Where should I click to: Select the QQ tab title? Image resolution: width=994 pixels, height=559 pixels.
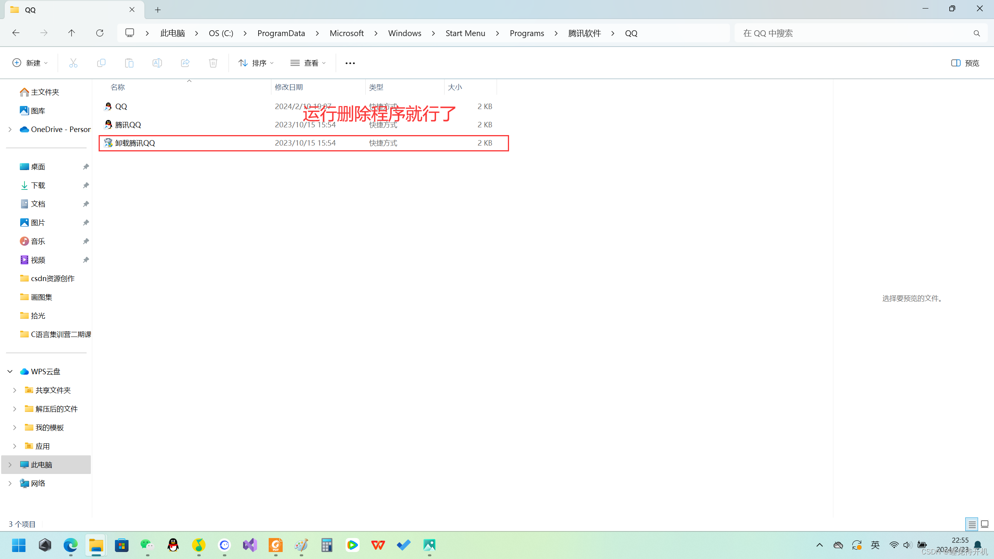30,10
